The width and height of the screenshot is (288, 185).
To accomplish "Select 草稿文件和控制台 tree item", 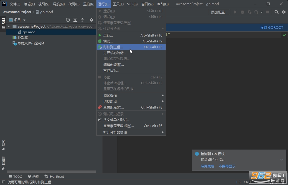I will click(31, 43).
